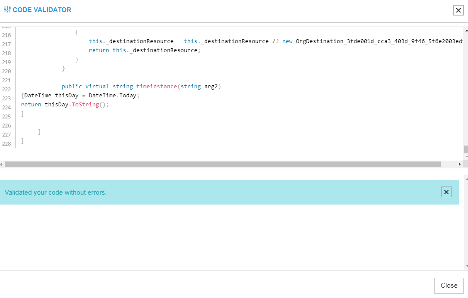Click line number 228 in the gutter
The width and height of the screenshot is (468, 298).
6,144
